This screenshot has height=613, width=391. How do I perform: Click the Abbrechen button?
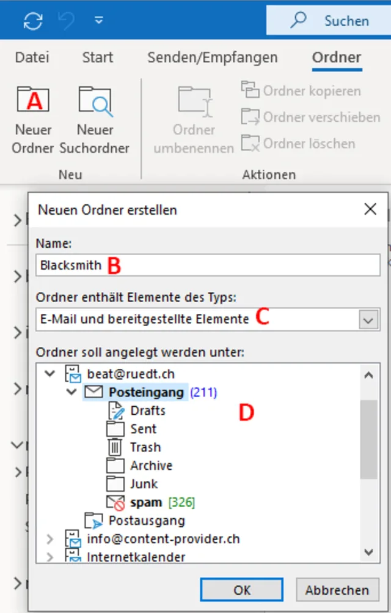click(337, 590)
